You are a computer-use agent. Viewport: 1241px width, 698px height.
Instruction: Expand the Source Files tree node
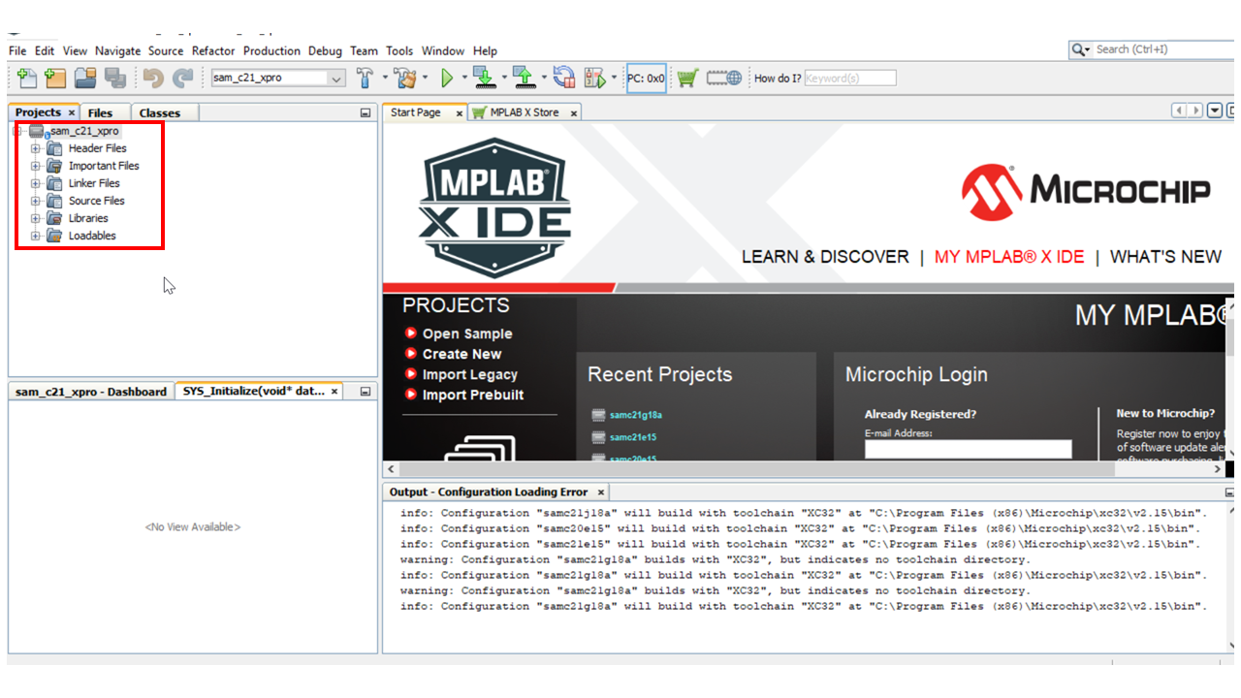(x=36, y=202)
